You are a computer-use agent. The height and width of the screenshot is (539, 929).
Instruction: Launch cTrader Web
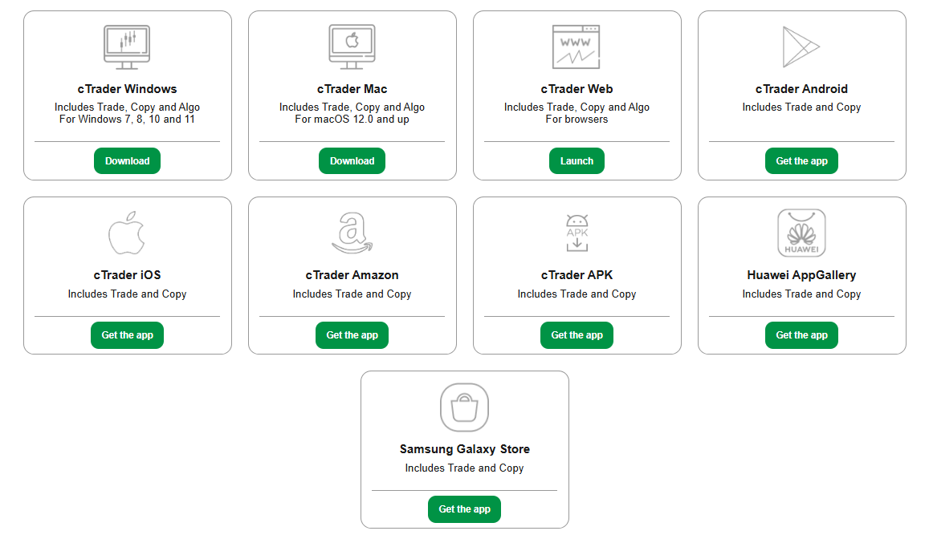point(577,160)
